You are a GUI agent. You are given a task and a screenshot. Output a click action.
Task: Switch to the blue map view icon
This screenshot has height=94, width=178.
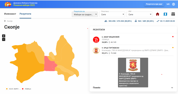click(165, 14)
